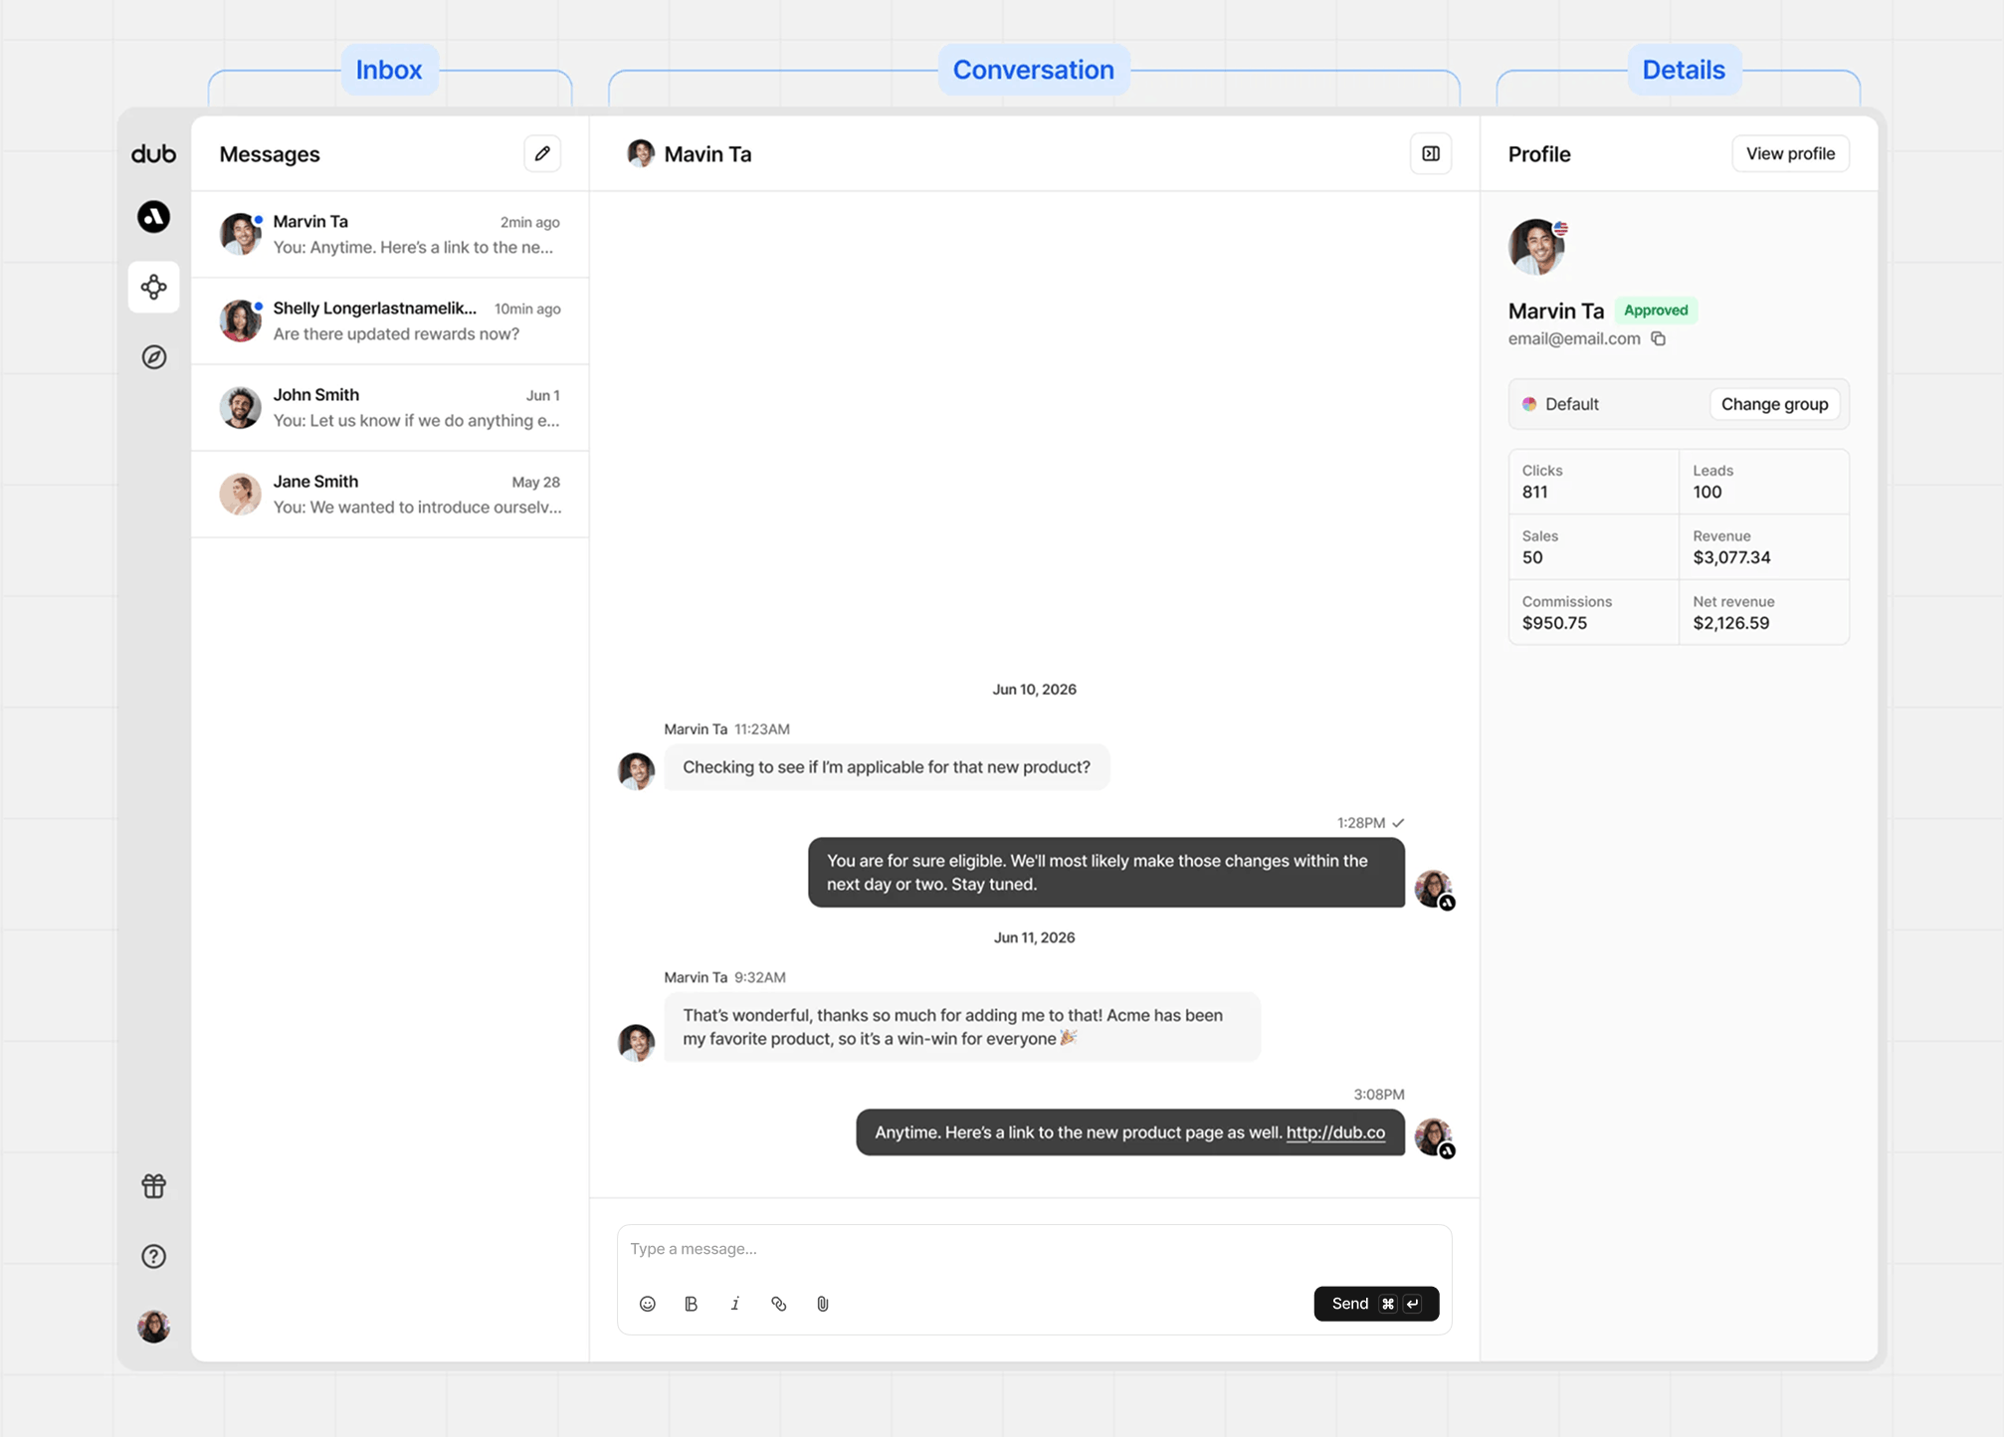Select the Clicks 811 stat cell
The image size is (2004, 1437).
[1594, 482]
